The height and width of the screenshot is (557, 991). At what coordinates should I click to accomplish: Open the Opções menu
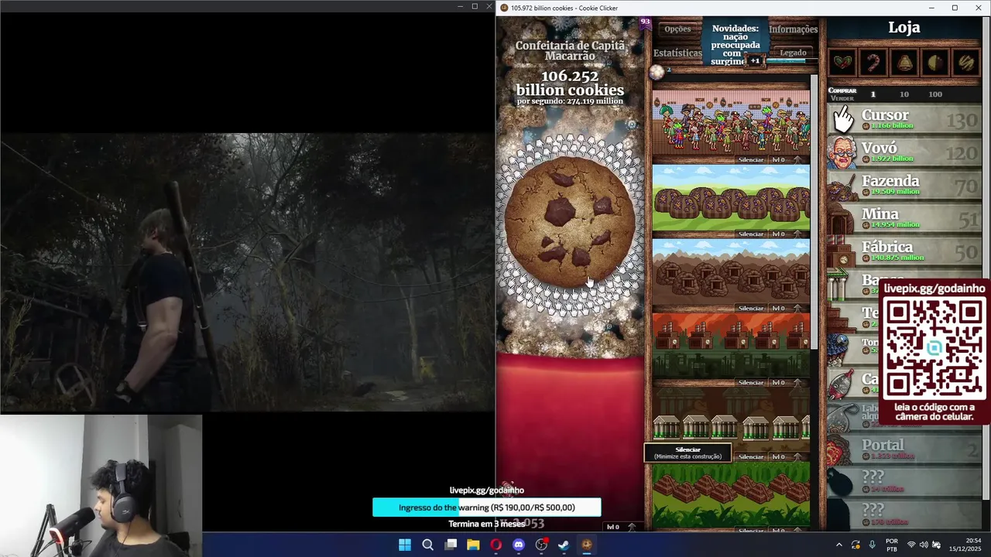tap(677, 29)
